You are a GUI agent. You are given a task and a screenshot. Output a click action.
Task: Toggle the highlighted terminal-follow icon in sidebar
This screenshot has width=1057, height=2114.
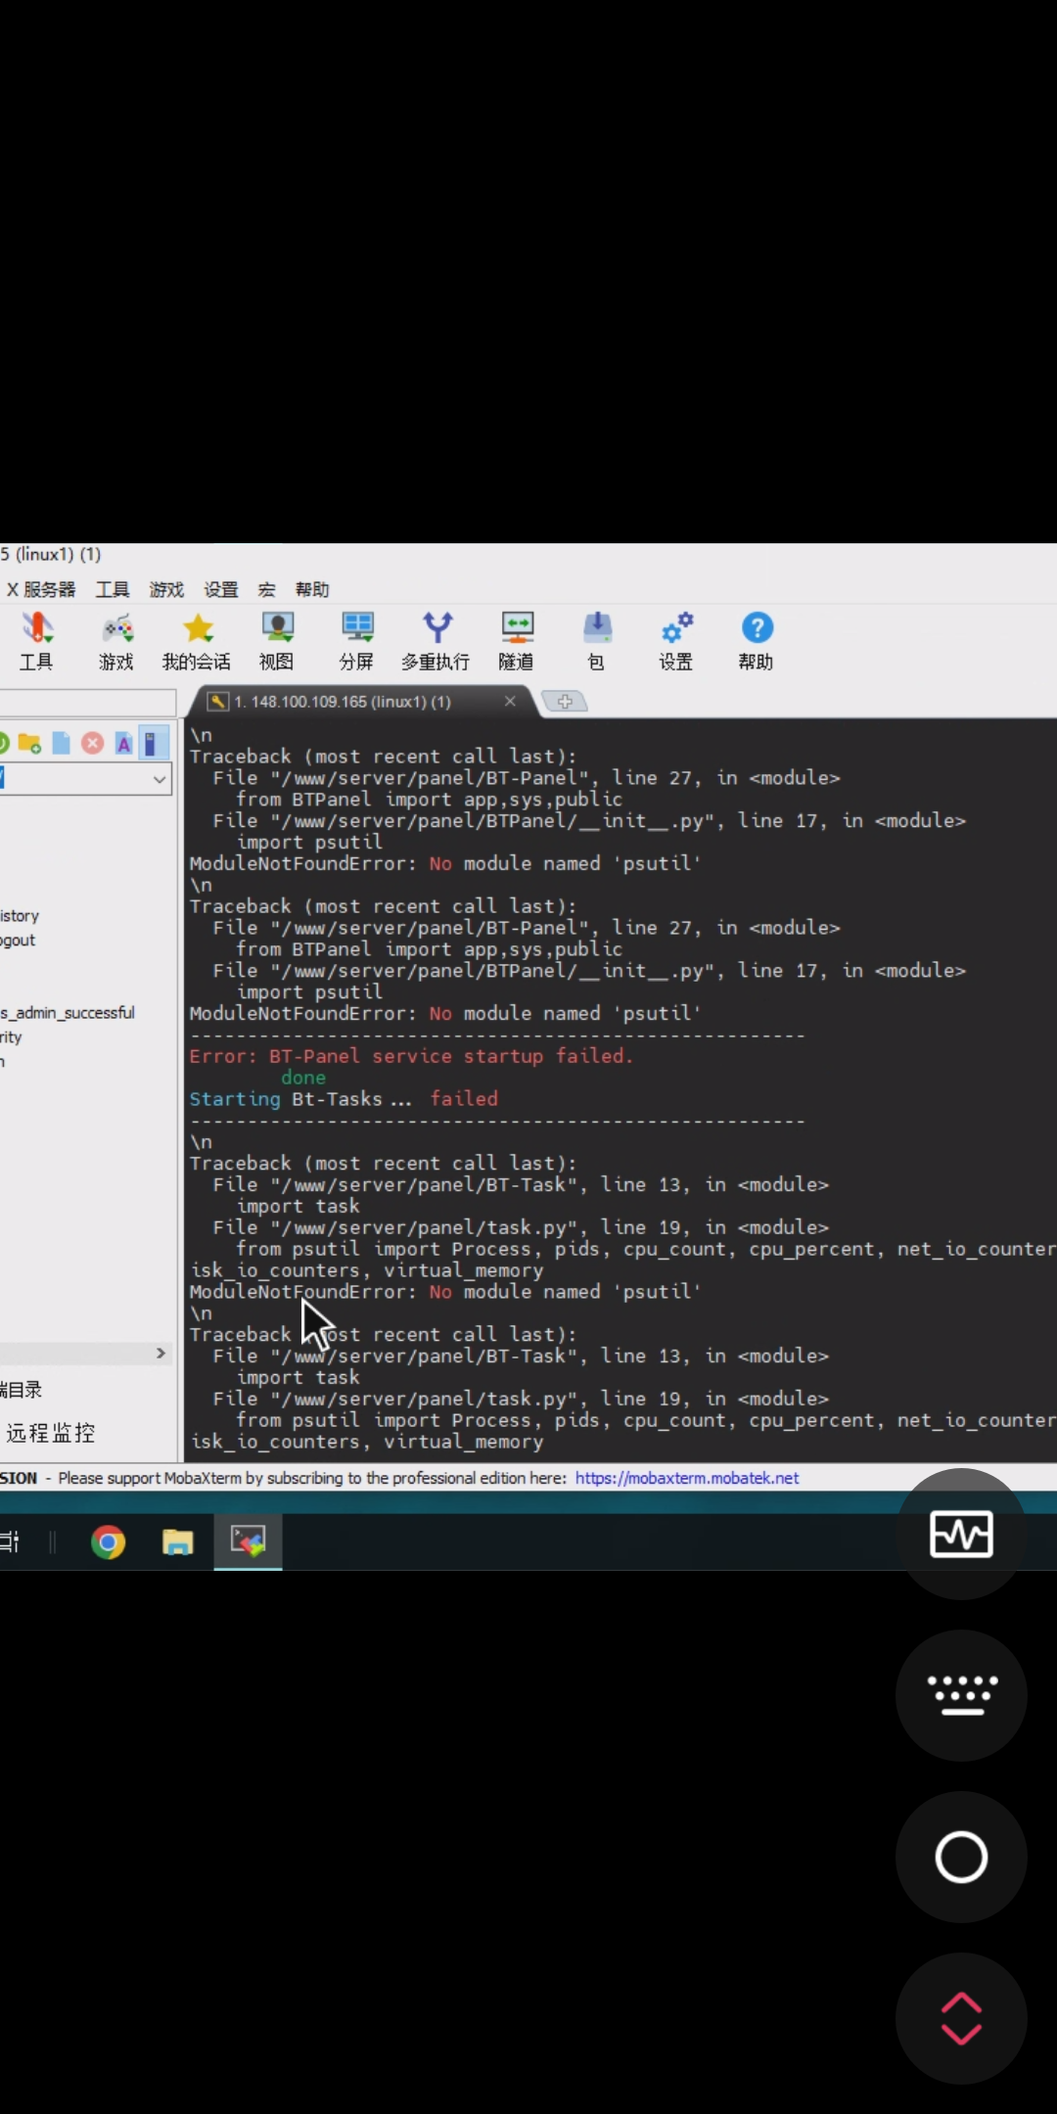tap(152, 744)
